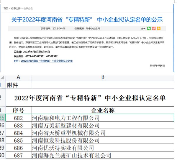This screenshot has height=160, width=177.
Task: Select column B header in spreadsheet
Action: click(103, 77)
